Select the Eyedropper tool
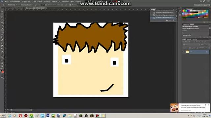The width and height of the screenshot is (211, 118). (2, 26)
